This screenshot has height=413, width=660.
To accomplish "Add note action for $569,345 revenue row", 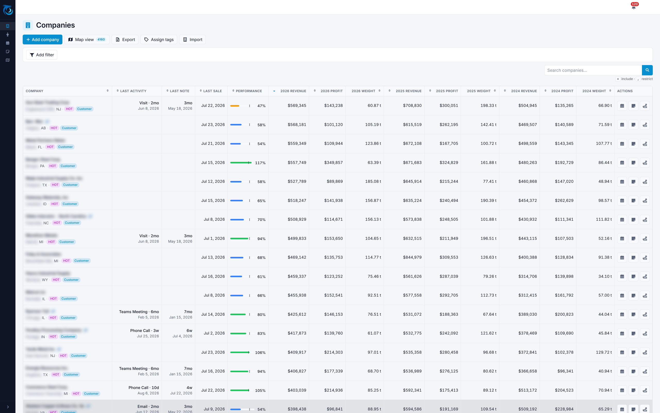I will [x=633, y=106].
